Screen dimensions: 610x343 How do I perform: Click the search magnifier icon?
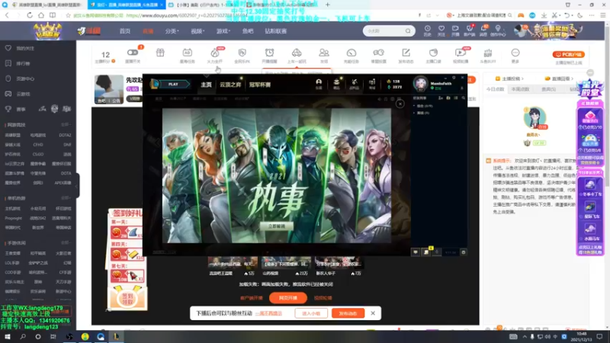408,31
